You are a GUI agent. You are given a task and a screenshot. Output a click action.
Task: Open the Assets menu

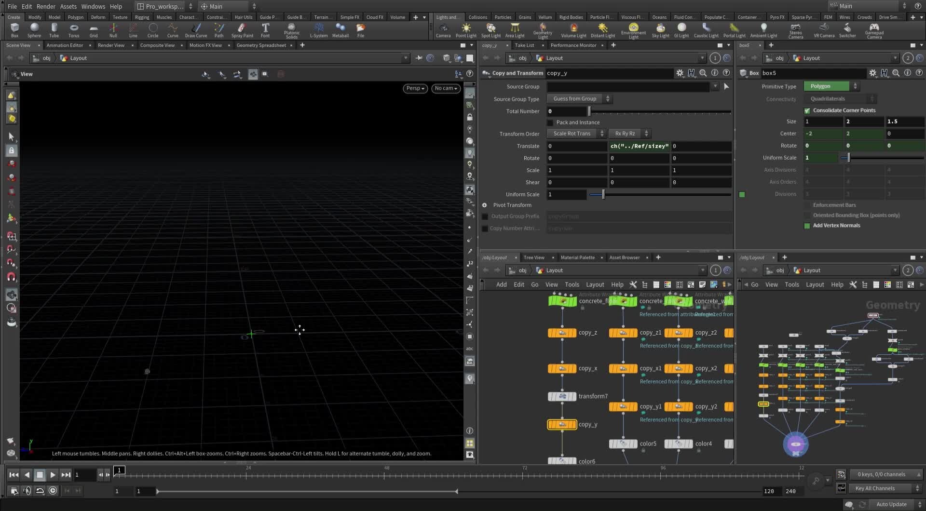(x=68, y=6)
